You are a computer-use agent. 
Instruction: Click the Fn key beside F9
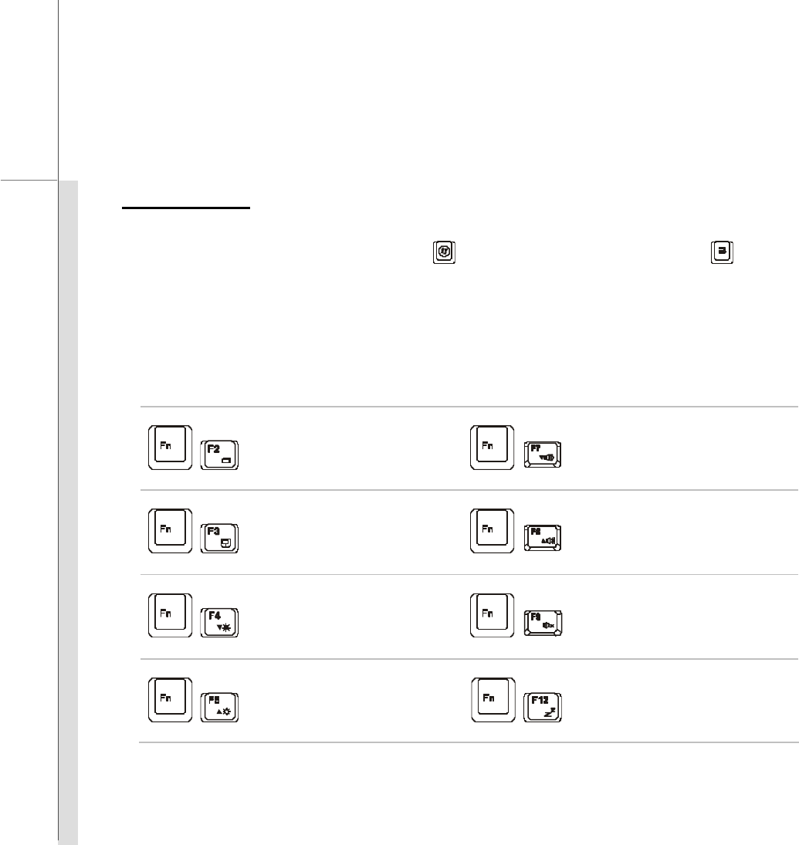[493, 615]
